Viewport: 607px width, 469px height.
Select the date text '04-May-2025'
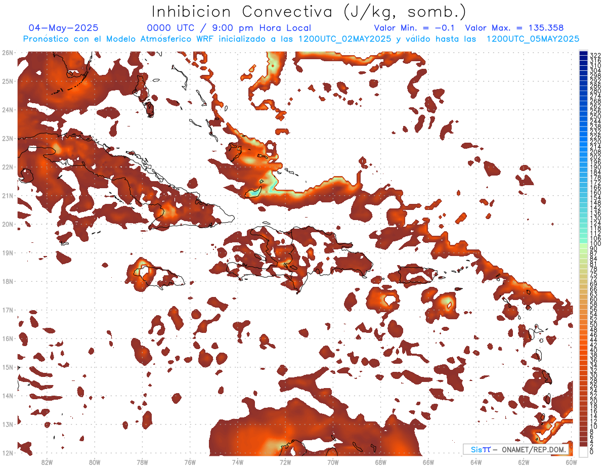click(x=63, y=28)
